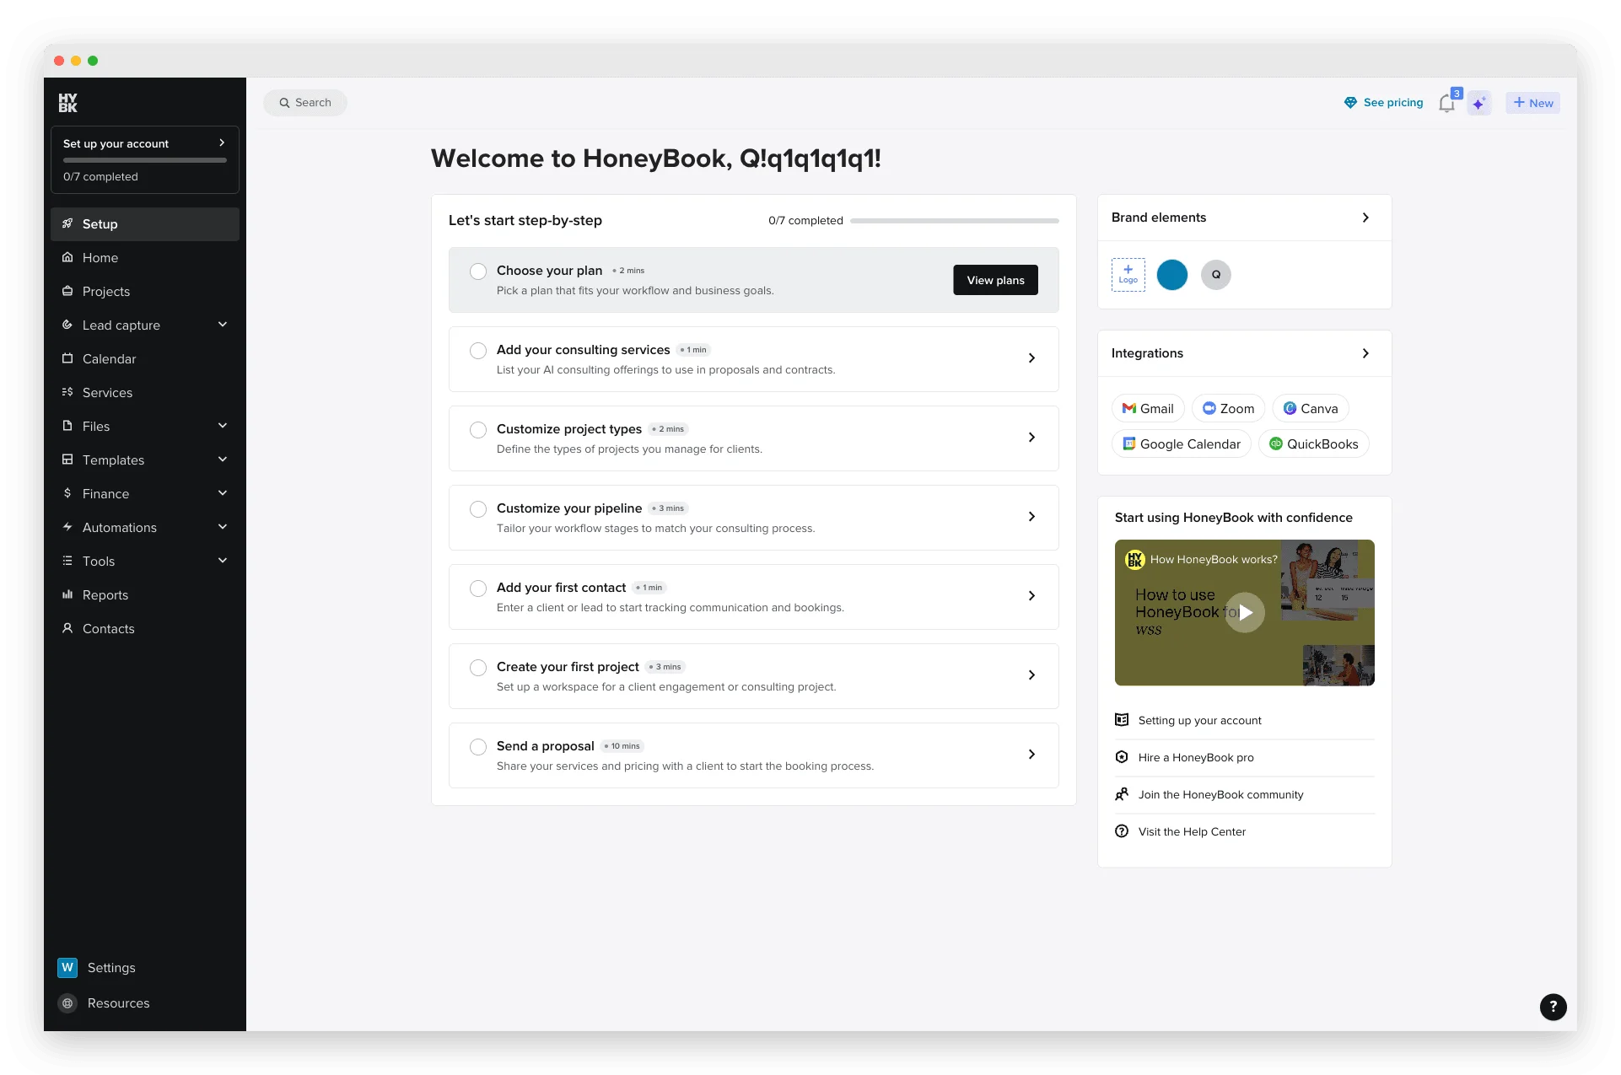Expand Automations submenu chevron
1621x1075 pixels.
pos(223,527)
